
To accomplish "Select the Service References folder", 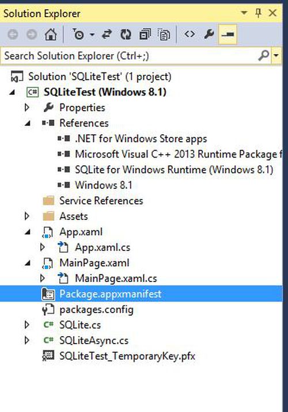I will [101, 200].
